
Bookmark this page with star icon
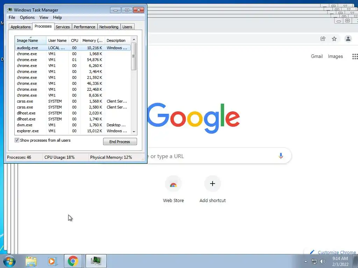pyautogui.click(x=334, y=39)
